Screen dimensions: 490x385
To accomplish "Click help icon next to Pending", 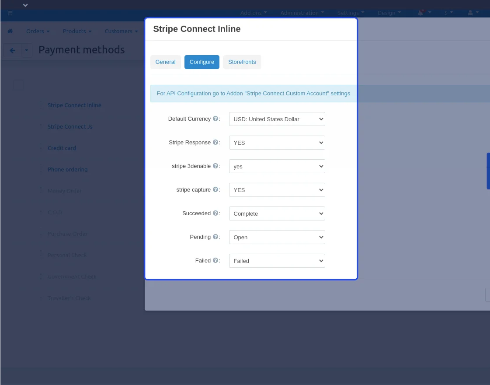I will click(x=215, y=236).
